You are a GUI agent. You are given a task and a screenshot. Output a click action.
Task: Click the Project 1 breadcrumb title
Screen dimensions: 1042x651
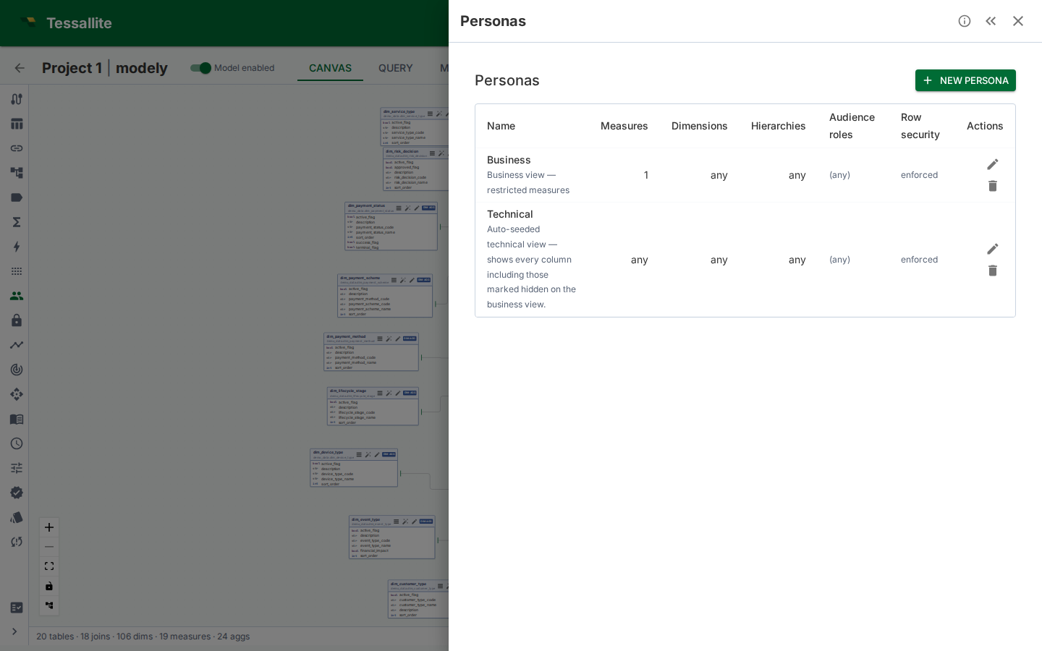[72, 68]
